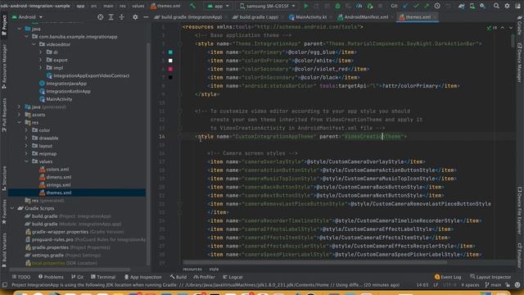Screen dimensions: 524x295
Task: Open the Device Manager toolbar icon
Action: [472, 6]
